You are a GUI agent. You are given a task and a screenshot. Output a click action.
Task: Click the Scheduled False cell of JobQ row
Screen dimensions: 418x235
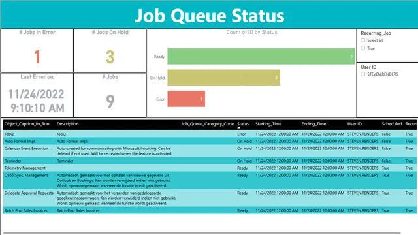[386, 134]
